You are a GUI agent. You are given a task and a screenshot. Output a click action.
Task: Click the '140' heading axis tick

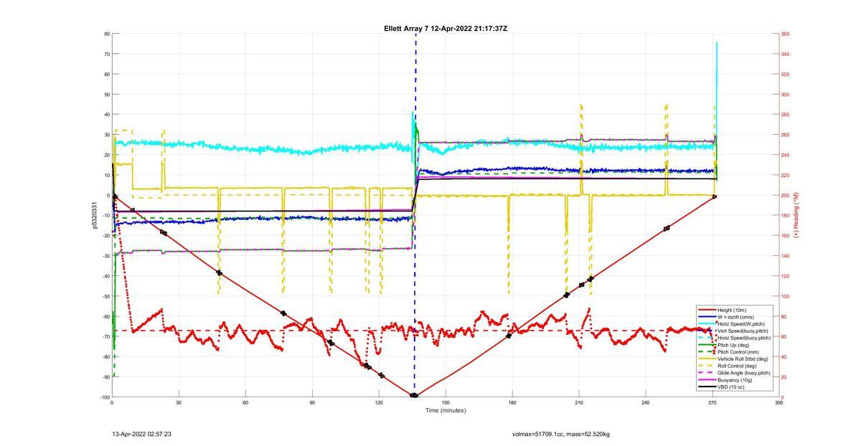pos(786,256)
